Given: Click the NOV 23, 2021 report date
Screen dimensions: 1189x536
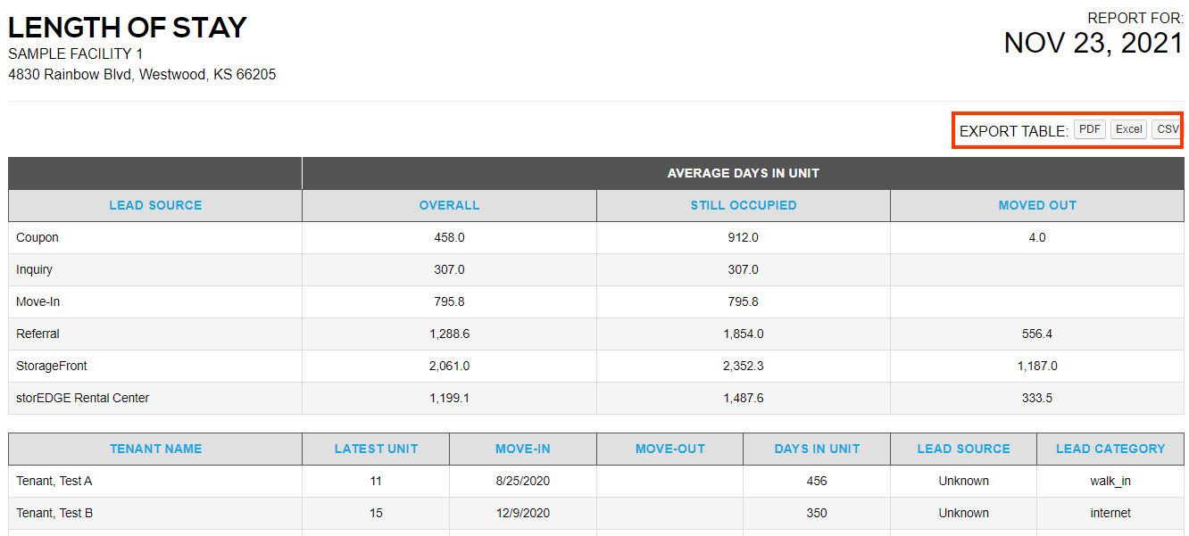Looking at the screenshot, I should (1093, 43).
